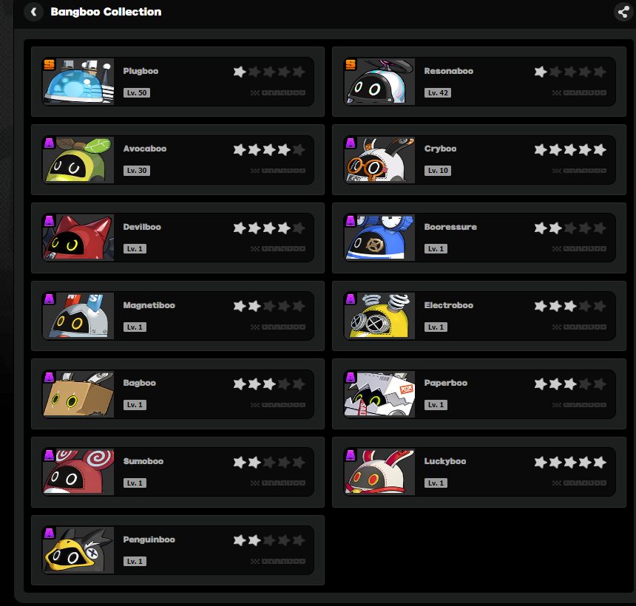Open Bagboo cardboard box portrait
The image size is (636, 606).
[78, 394]
